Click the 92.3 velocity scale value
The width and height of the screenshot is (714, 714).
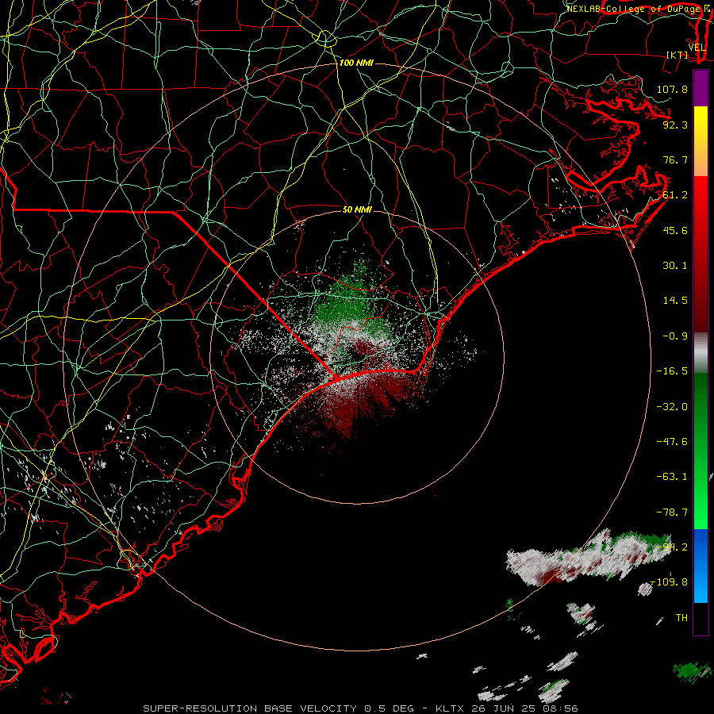(675, 125)
